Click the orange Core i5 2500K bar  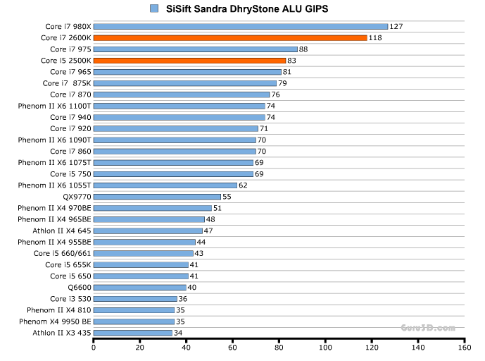click(x=189, y=61)
